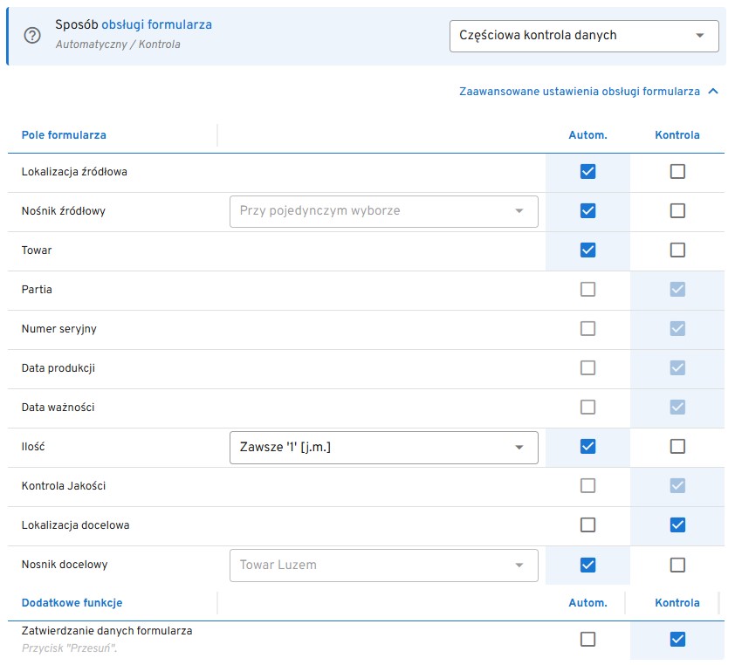This screenshot has height=665, width=735.
Task: Enable Autom. for Numer seryjny
Action: (587, 329)
